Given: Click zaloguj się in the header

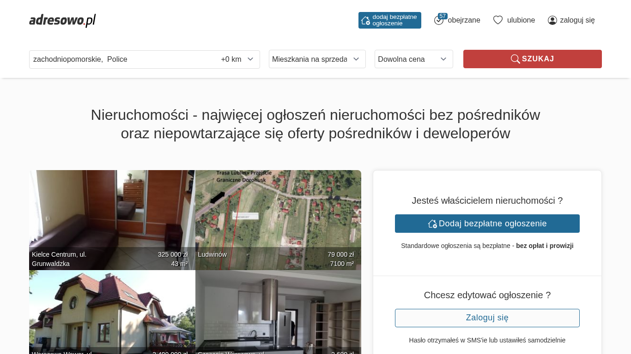Looking at the screenshot, I should (x=577, y=20).
